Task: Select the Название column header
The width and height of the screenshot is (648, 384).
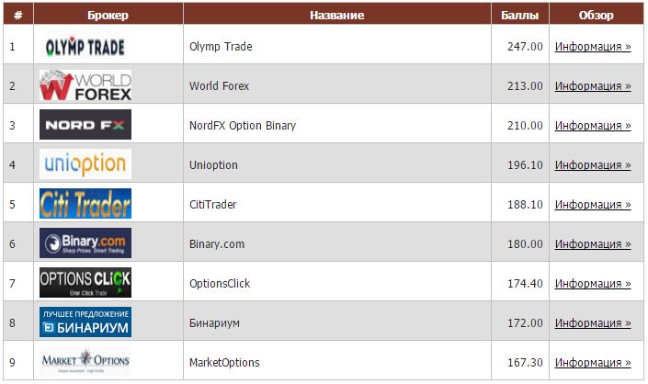Action: click(337, 16)
